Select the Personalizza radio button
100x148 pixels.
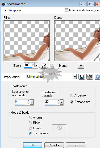(72, 102)
